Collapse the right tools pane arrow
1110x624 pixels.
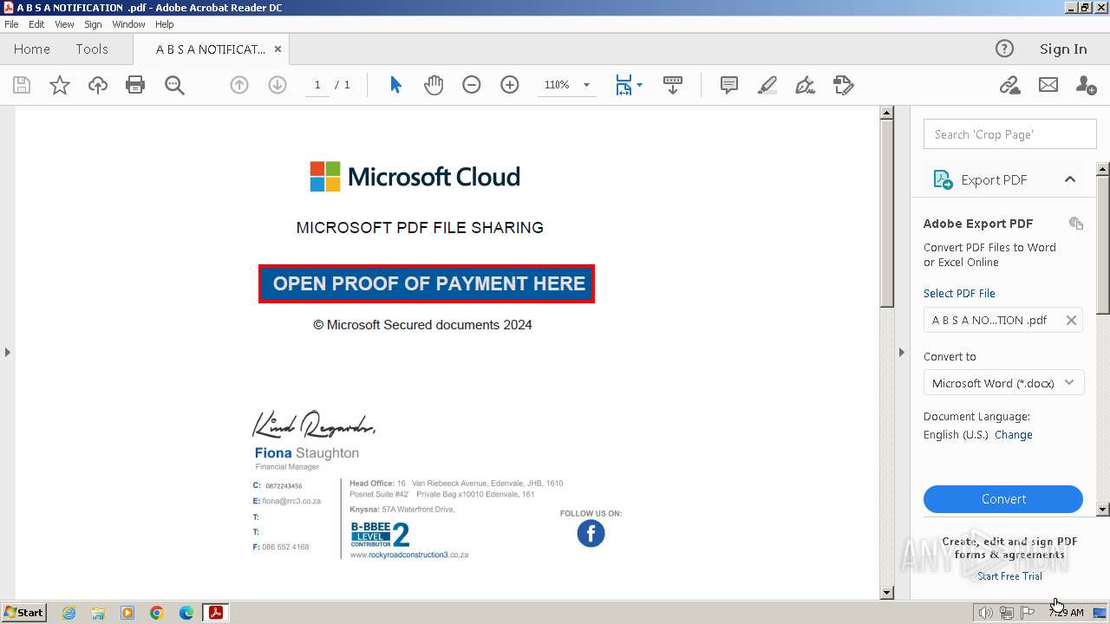click(901, 352)
